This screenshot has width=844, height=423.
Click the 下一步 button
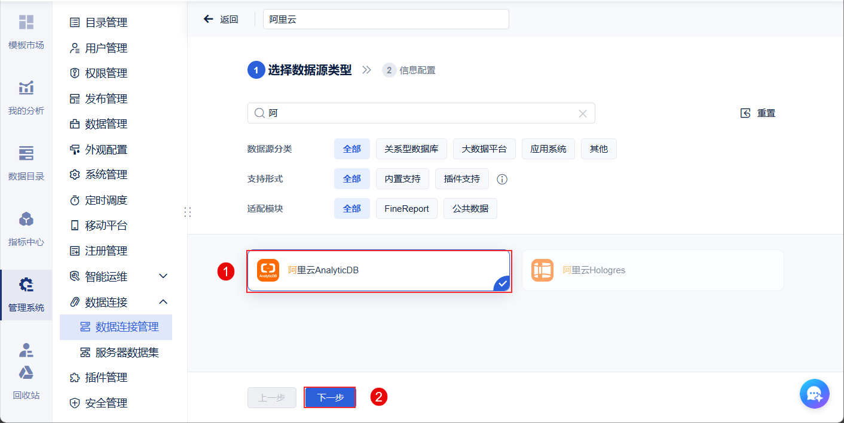point(331,398)
